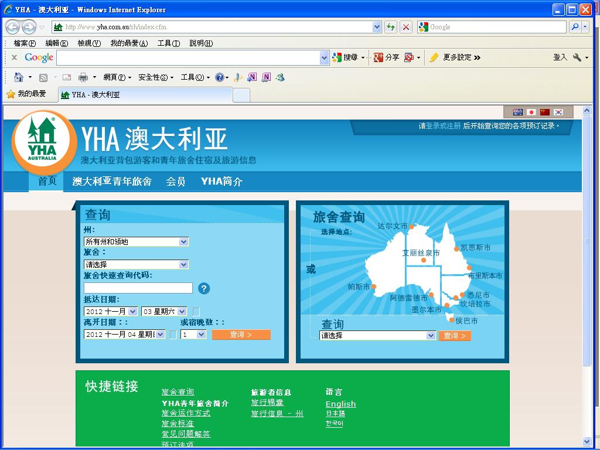Go to 会员 in site navigation
This screenshot has height=450, width=600.
(x=176, y=182)
